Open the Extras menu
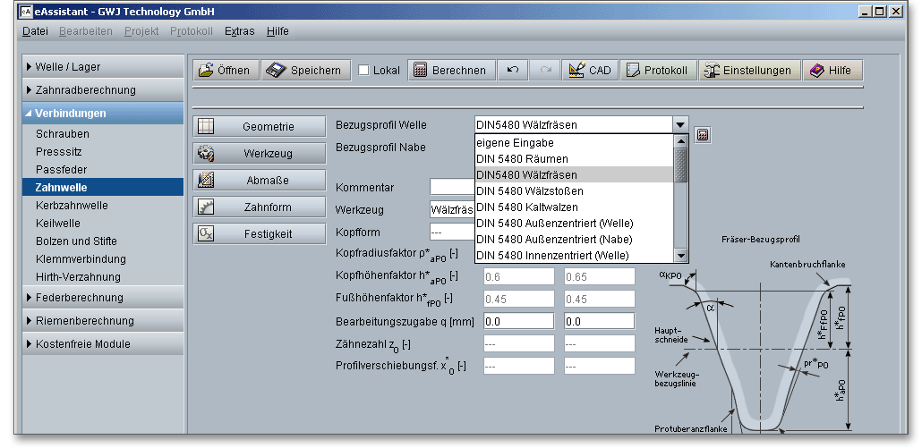The image size is (922, 448). click(239, 31)
